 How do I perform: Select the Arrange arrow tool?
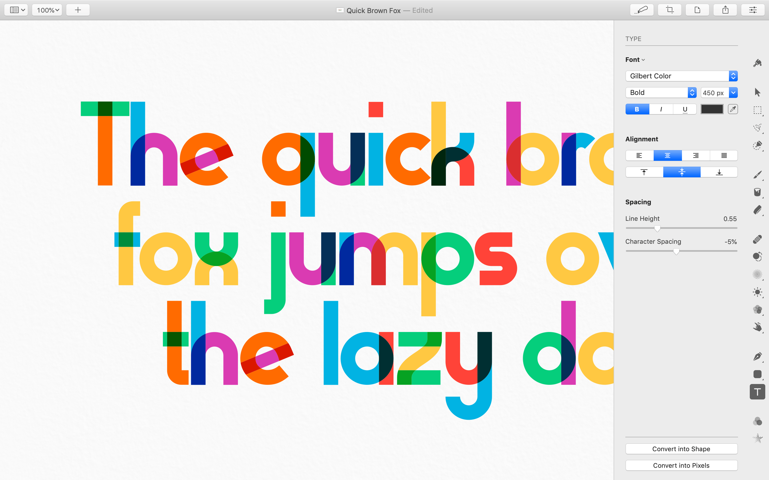[757, 92]
